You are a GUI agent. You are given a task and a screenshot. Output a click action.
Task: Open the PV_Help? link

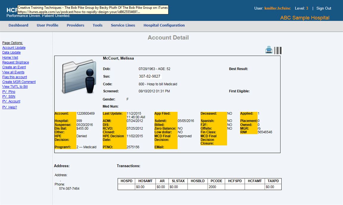[x=10, y=107]
